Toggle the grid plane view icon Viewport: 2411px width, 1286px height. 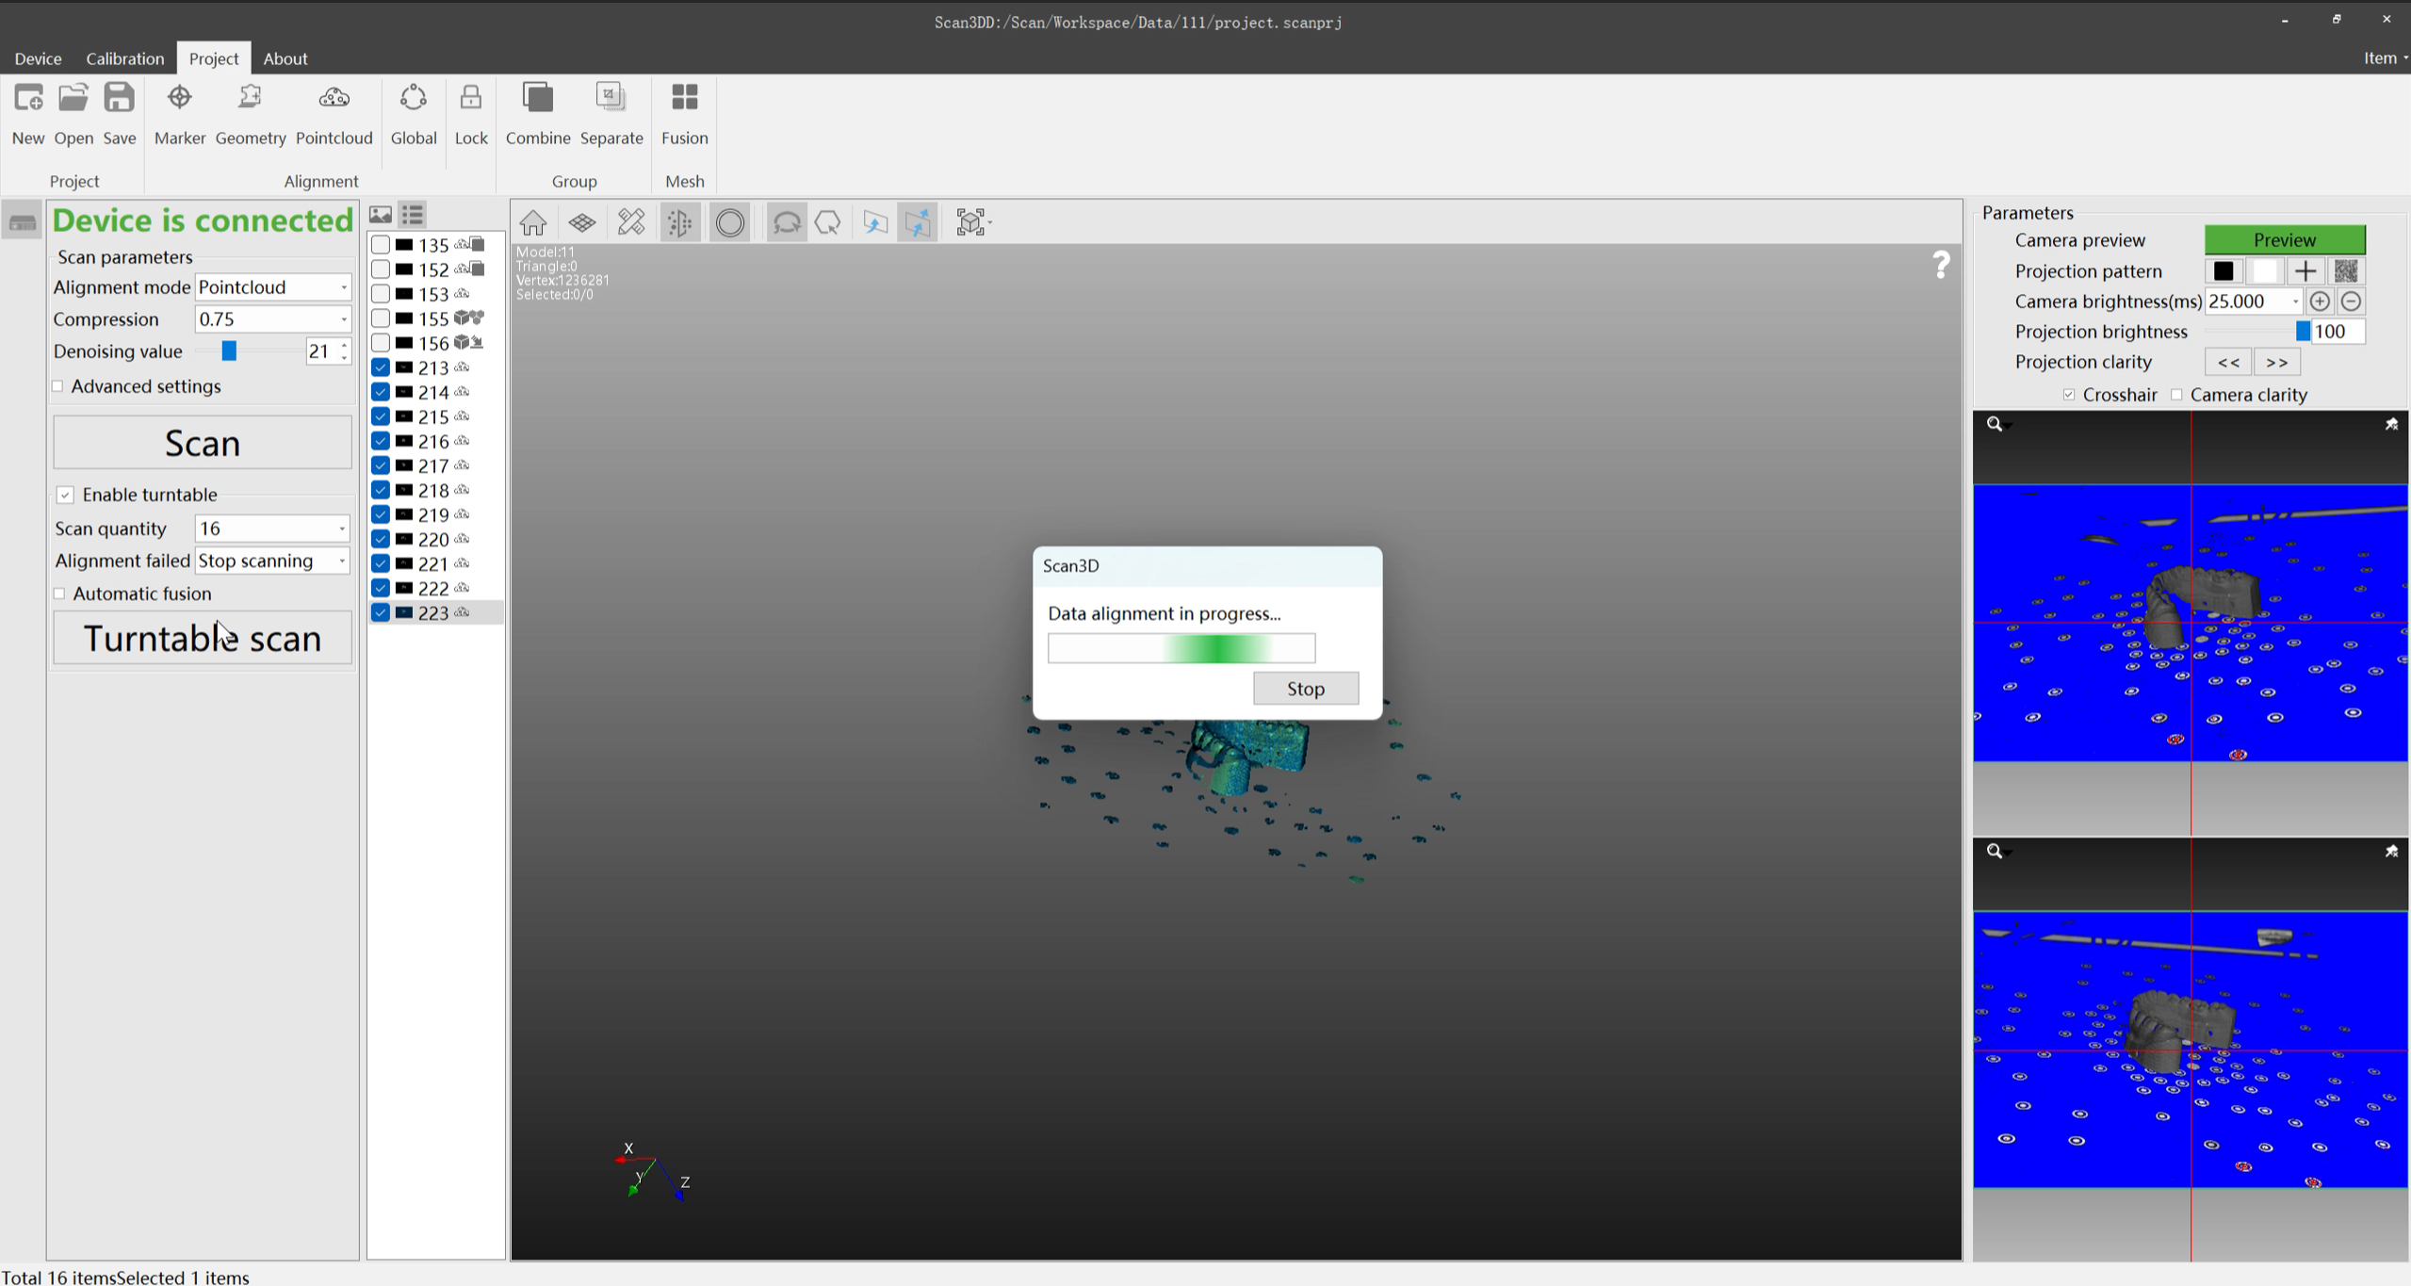(x=582, y=223)
